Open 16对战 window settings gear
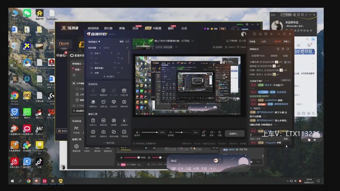The height and width of the screenshot is (191, 340). pyautogui.click(x=247, y=25)
